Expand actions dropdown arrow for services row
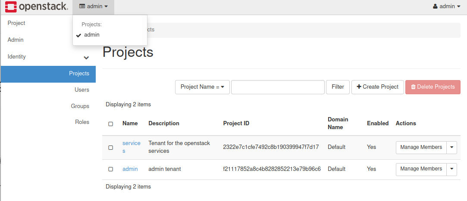 (452, 148)
